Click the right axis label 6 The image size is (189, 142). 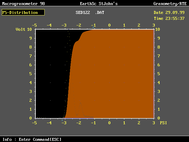tap(159, 65)
